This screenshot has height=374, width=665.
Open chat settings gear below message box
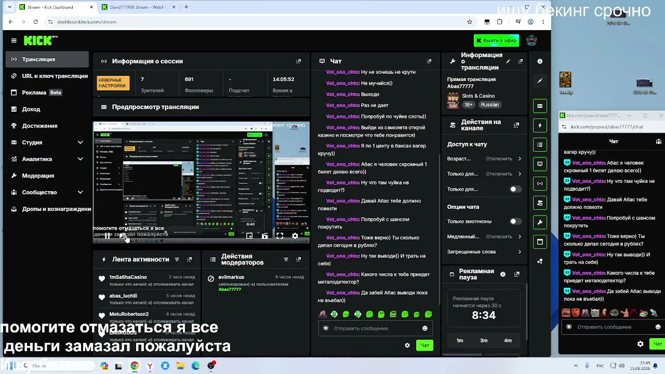(407, 345)
